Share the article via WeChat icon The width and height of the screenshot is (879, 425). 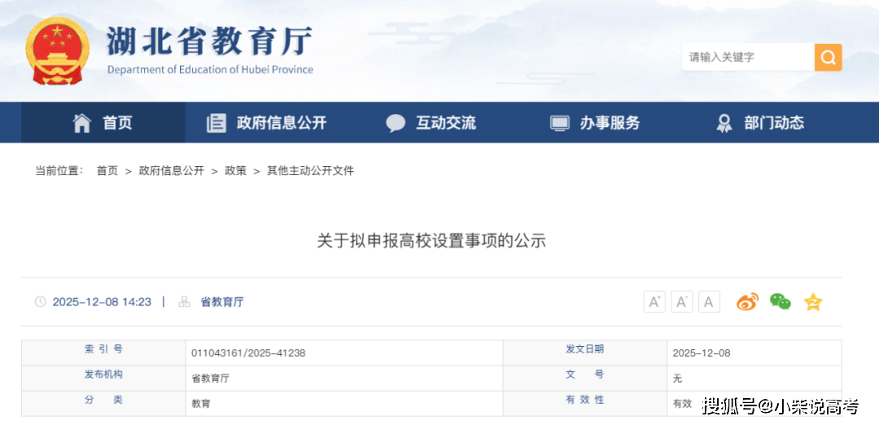click(x=781, y=301)
